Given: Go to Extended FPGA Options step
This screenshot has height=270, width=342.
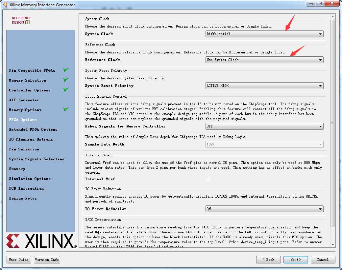Looking at the screenshot, I should [33, 129].
